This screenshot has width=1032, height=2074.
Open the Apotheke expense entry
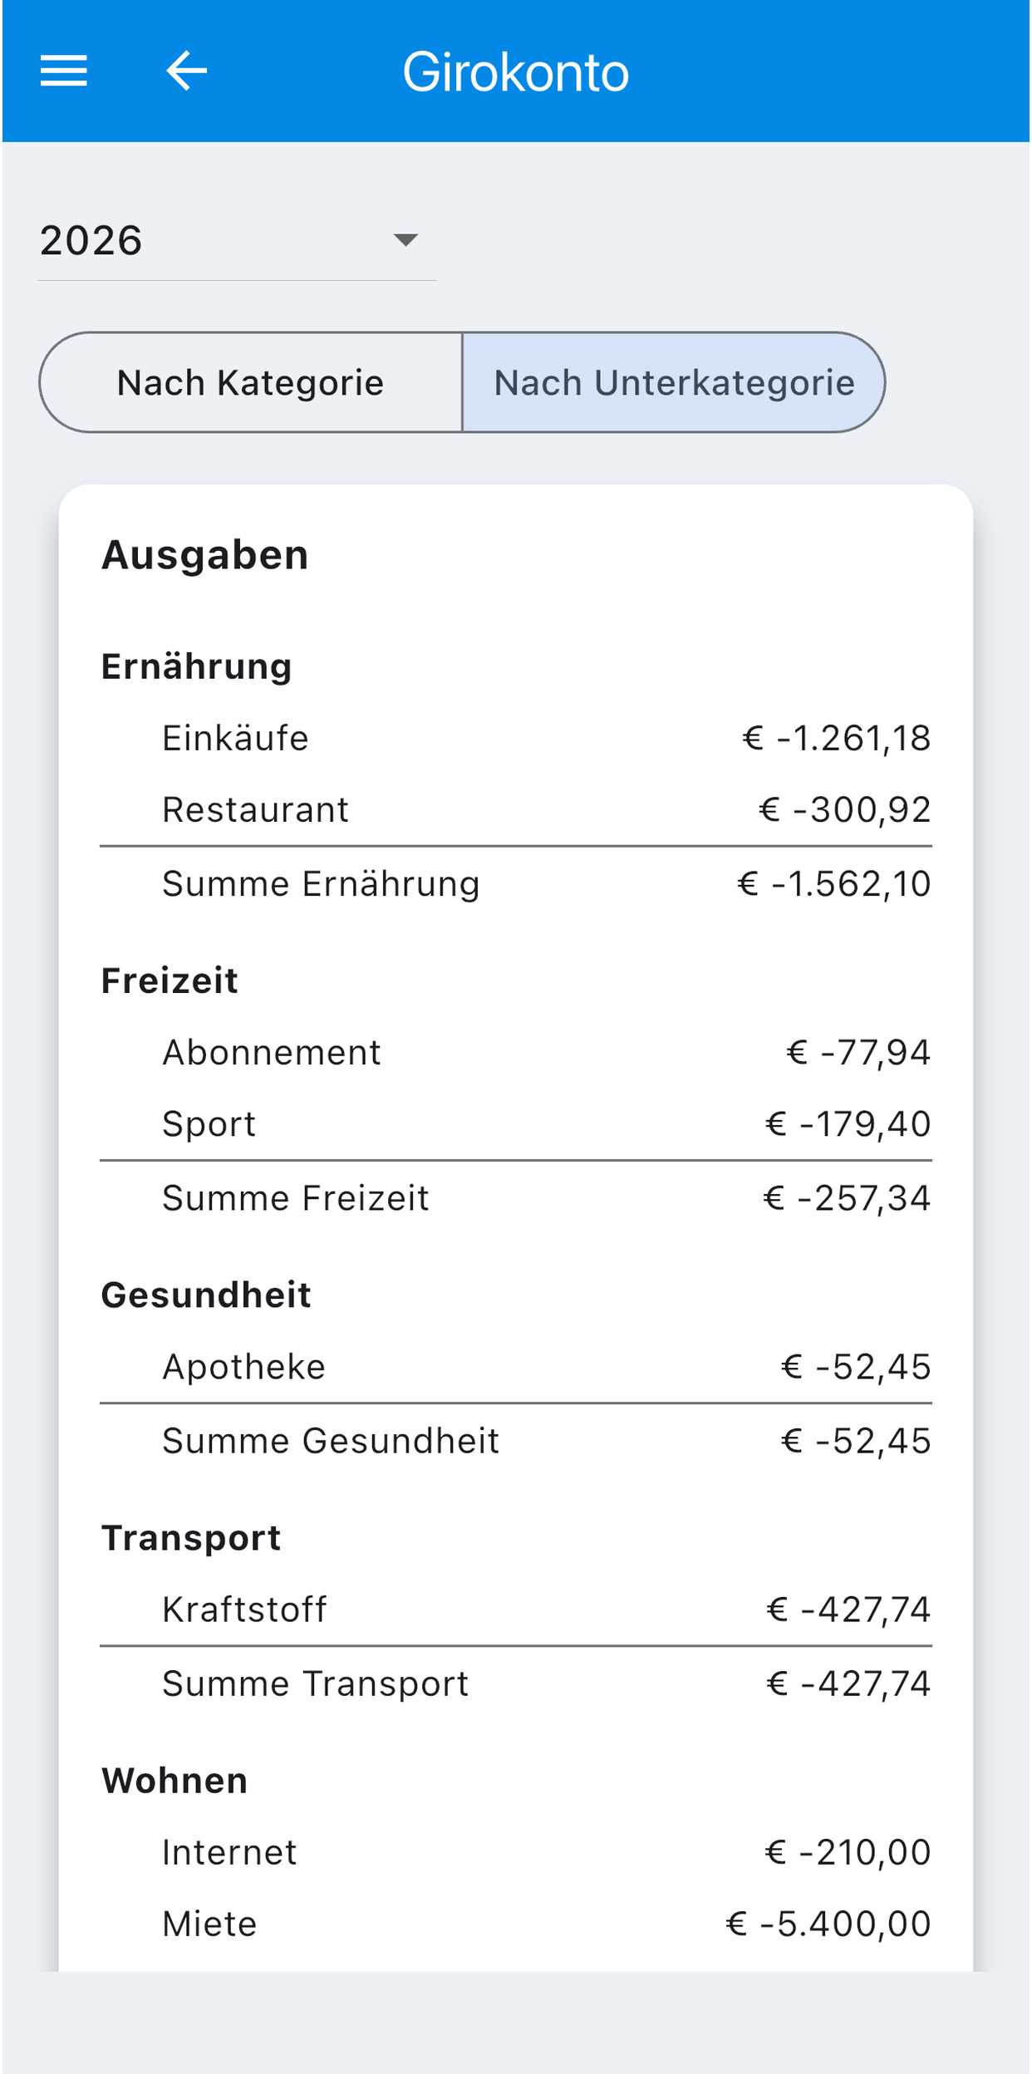tap(516, 1366)
